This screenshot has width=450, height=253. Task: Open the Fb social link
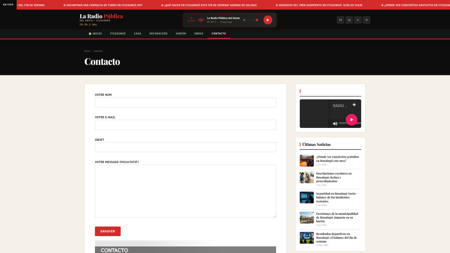click(x=340, y=20)
